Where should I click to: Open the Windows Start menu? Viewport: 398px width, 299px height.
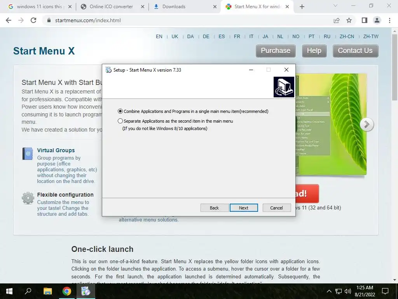9,291
